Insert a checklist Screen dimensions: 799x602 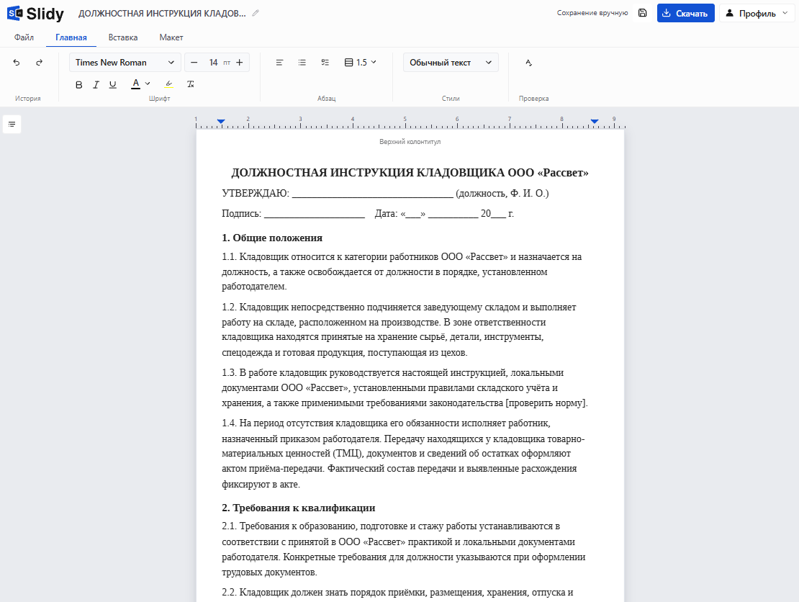point(325,62)
